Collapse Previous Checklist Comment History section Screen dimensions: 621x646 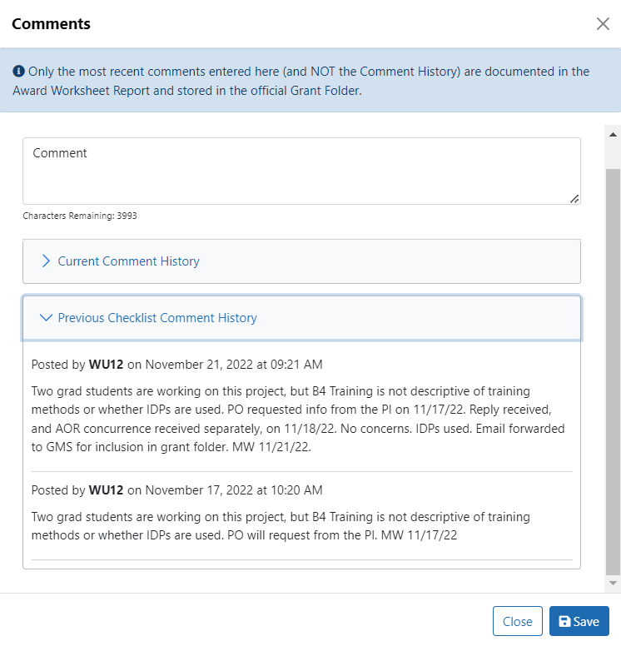[301, 318]
